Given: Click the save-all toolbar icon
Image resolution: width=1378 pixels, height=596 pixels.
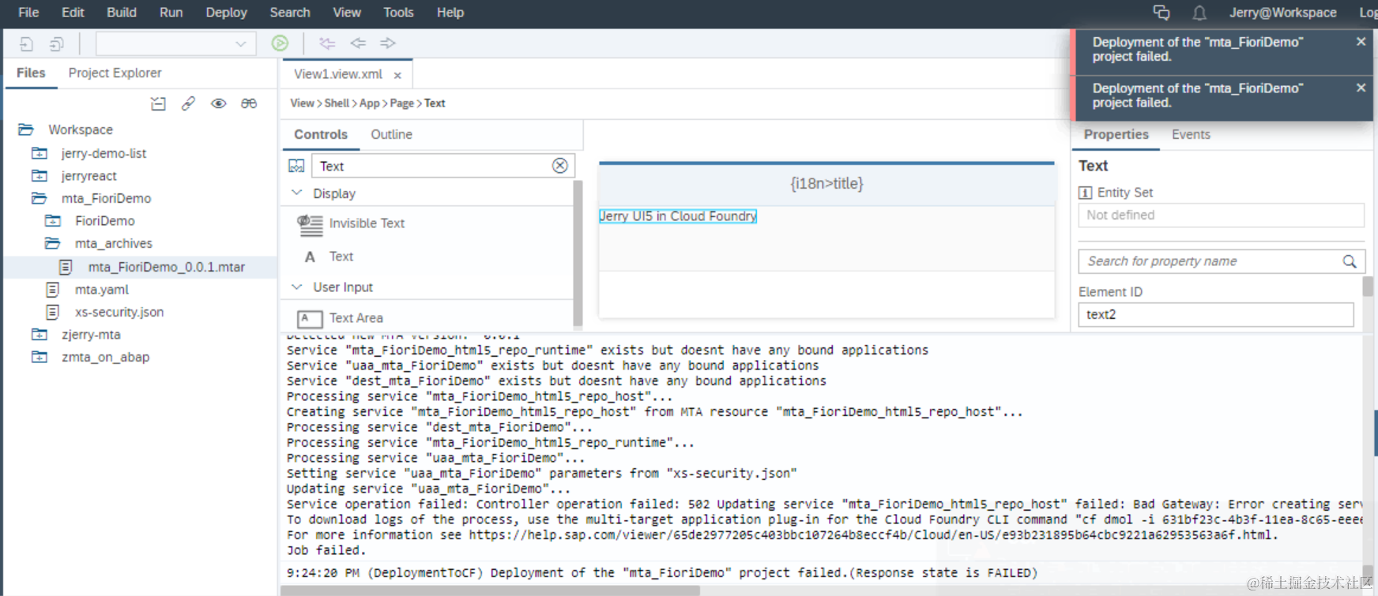Looking at the screenshot, I should (56, 44).
